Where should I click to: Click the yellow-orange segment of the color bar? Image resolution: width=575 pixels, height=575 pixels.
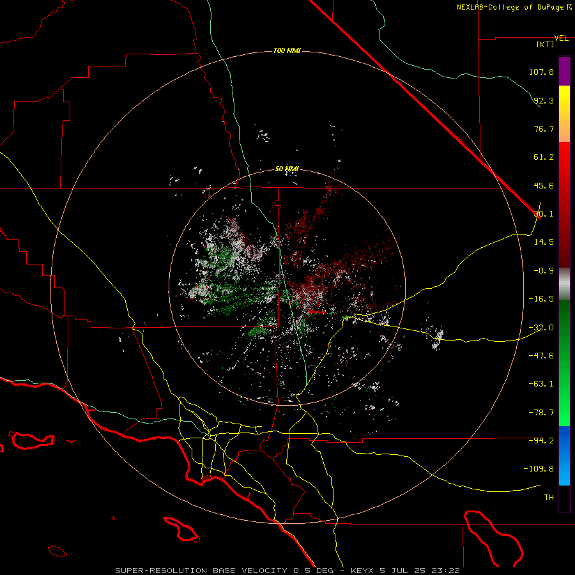564,114
